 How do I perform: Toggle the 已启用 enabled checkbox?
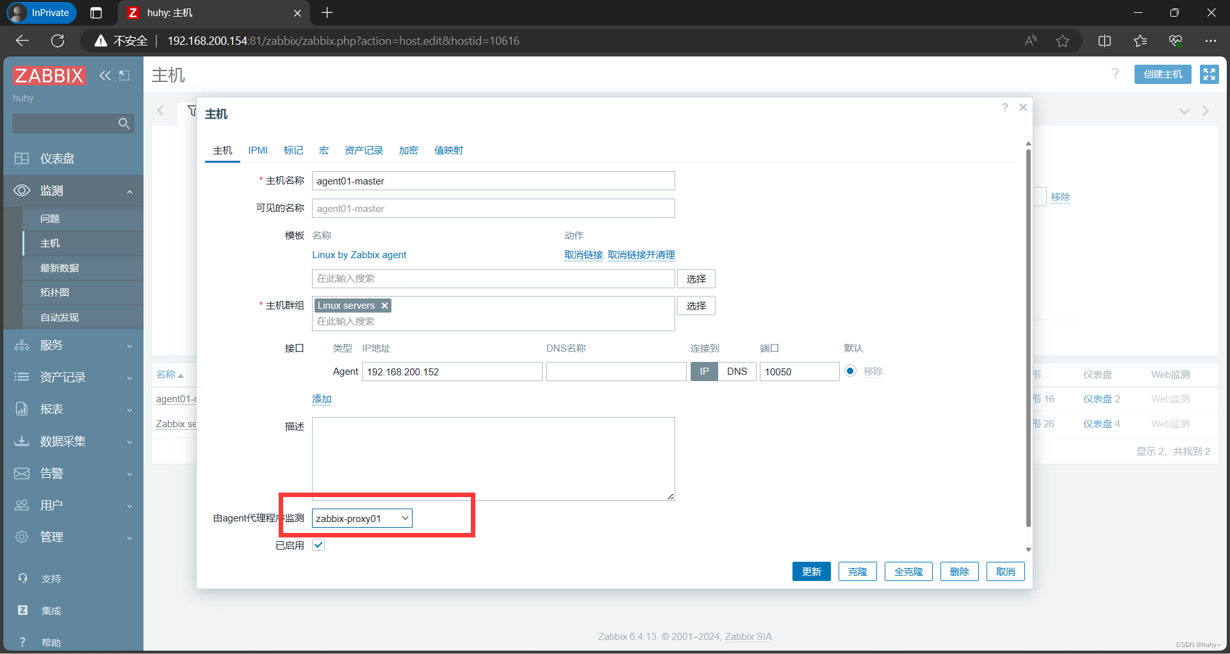[x=318, y=545]
